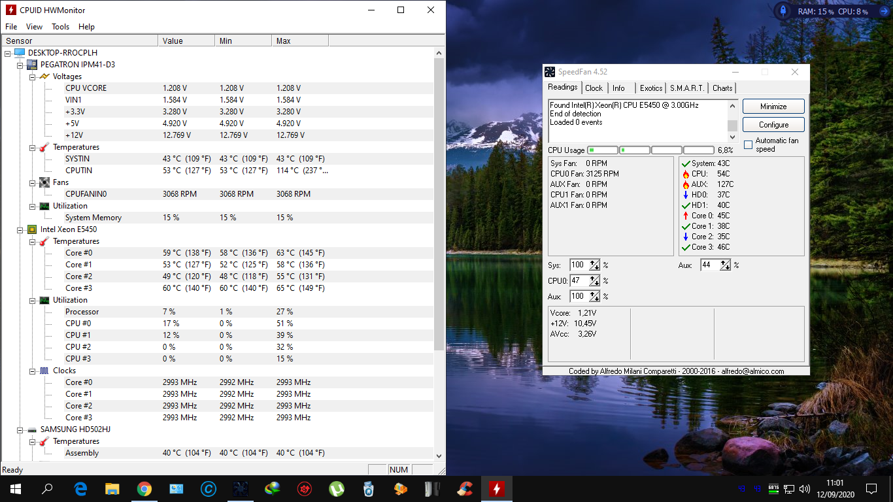Click the spinner arrows beside Aux 44

coord(725,265)
